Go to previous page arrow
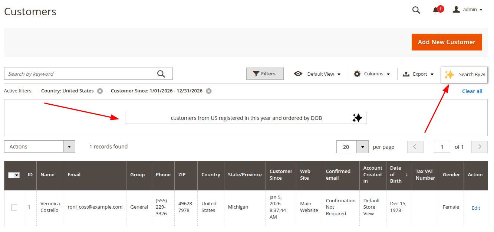Image resolution: width=494 pixels, height=232 pixels. tap(415, 147)
